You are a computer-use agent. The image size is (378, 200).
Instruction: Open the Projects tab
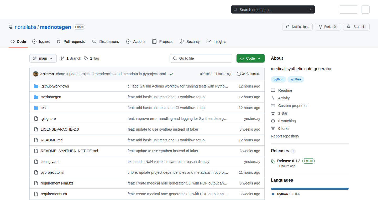tap(162, 42)
